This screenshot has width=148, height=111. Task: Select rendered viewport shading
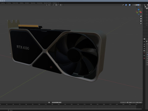tap(140, 5)
